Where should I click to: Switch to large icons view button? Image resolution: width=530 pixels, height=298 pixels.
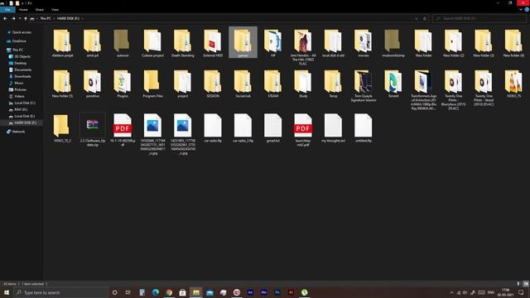[x=526, y=284]
